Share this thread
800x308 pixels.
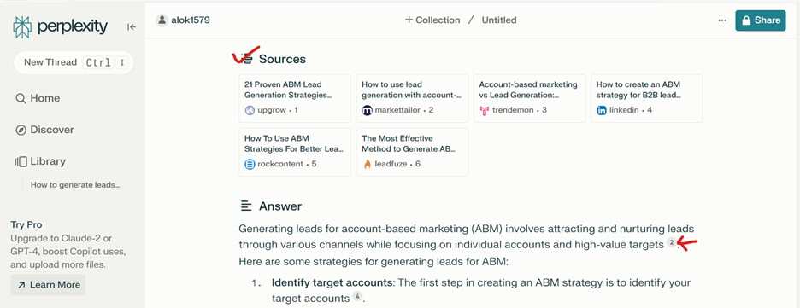[x=760, y=20]
